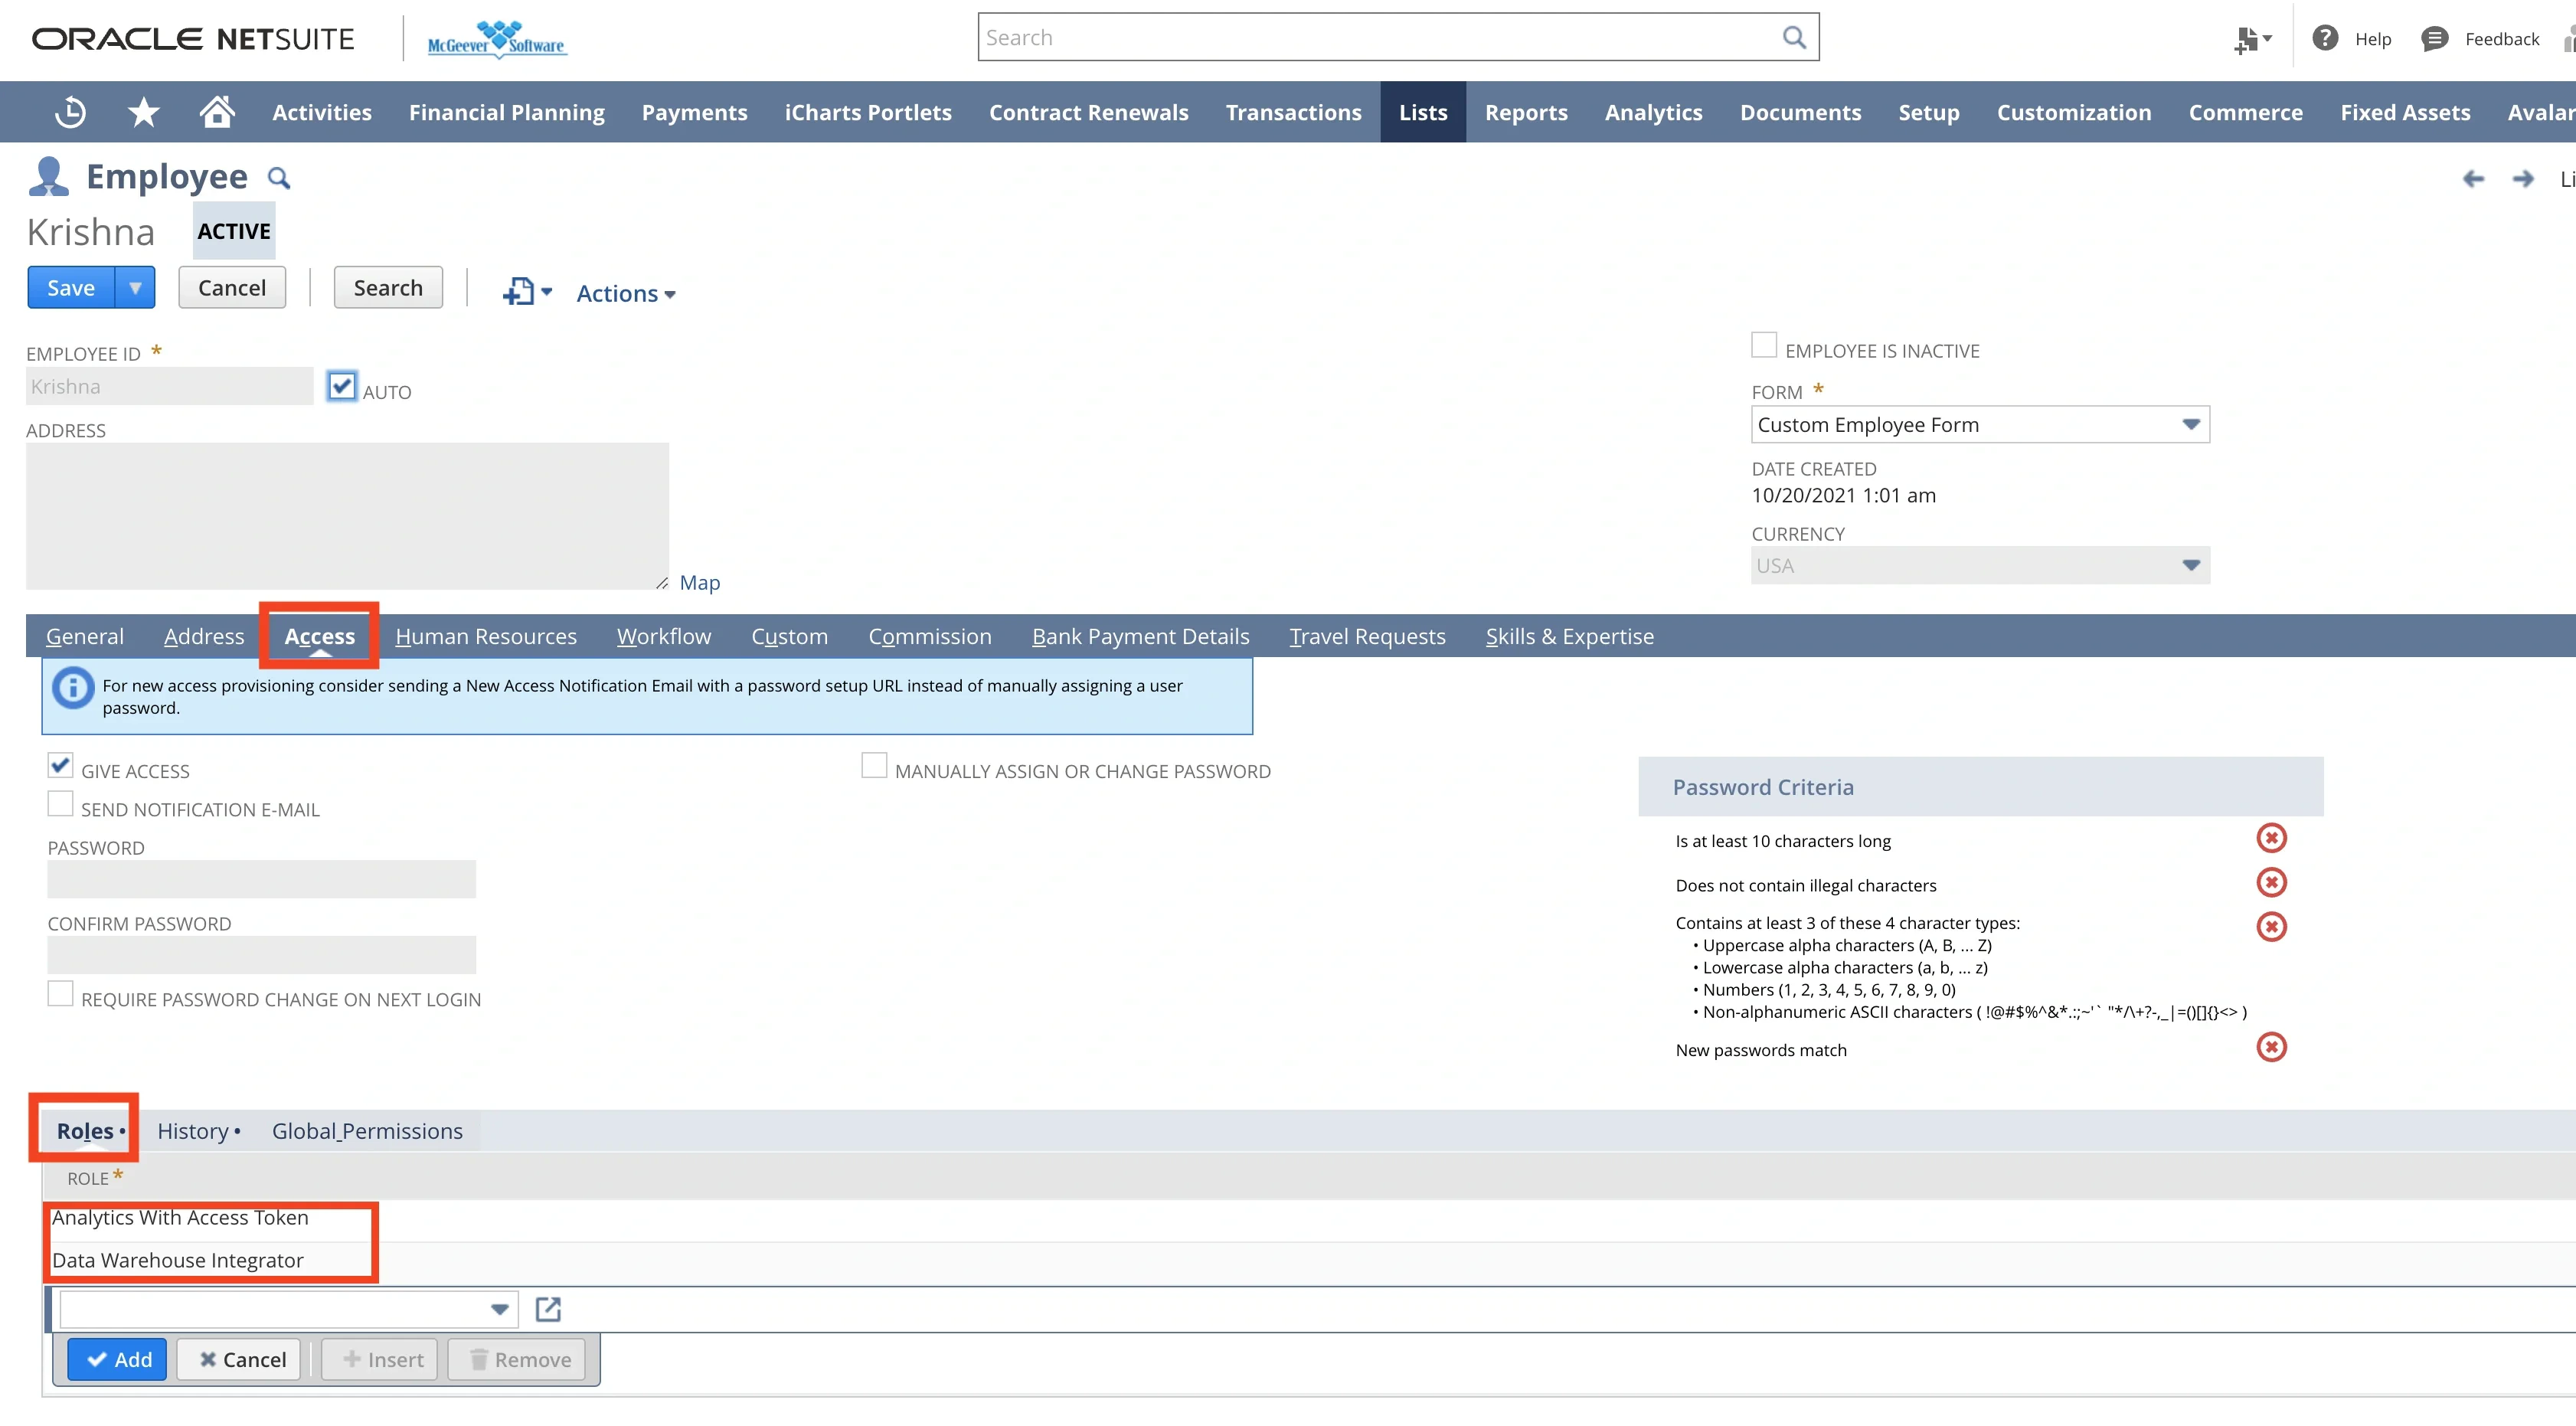2576x1426 pixels.
Task: Check MANUALLY ASSIGN OR CHANGE PASSWORD
Action: point(873,765)
